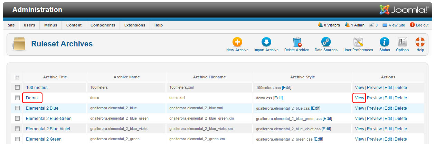
Task: Open the Extensions menu
Action: 135,25
